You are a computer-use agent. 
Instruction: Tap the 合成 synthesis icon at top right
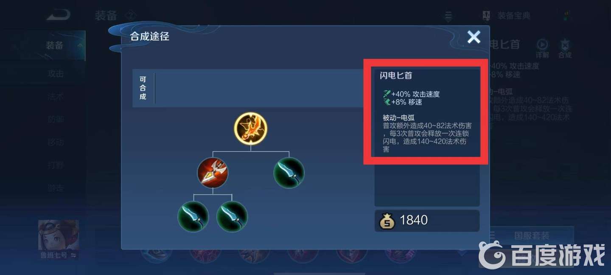tap(565, 48)
